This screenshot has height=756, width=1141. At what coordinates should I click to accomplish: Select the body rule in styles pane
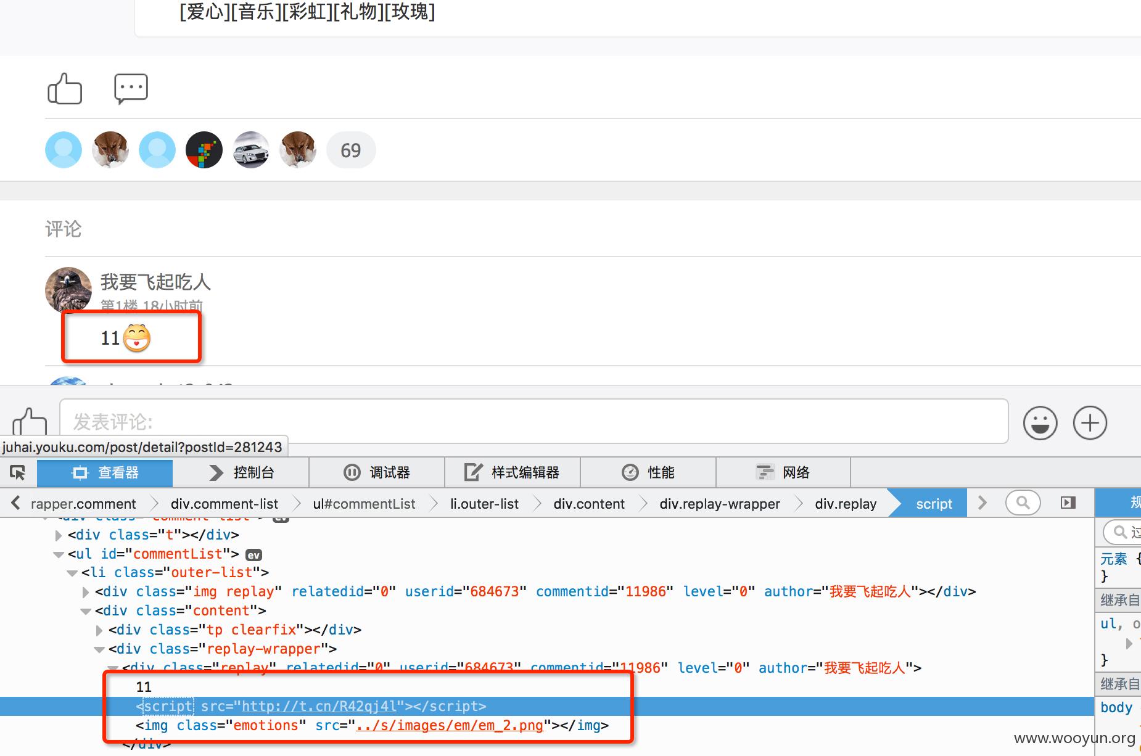[1116, 707]
